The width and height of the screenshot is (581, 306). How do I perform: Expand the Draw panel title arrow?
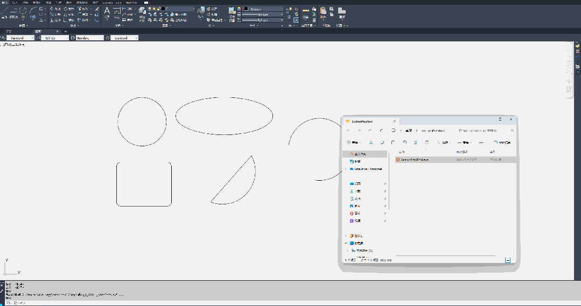(x=27, y=25)
